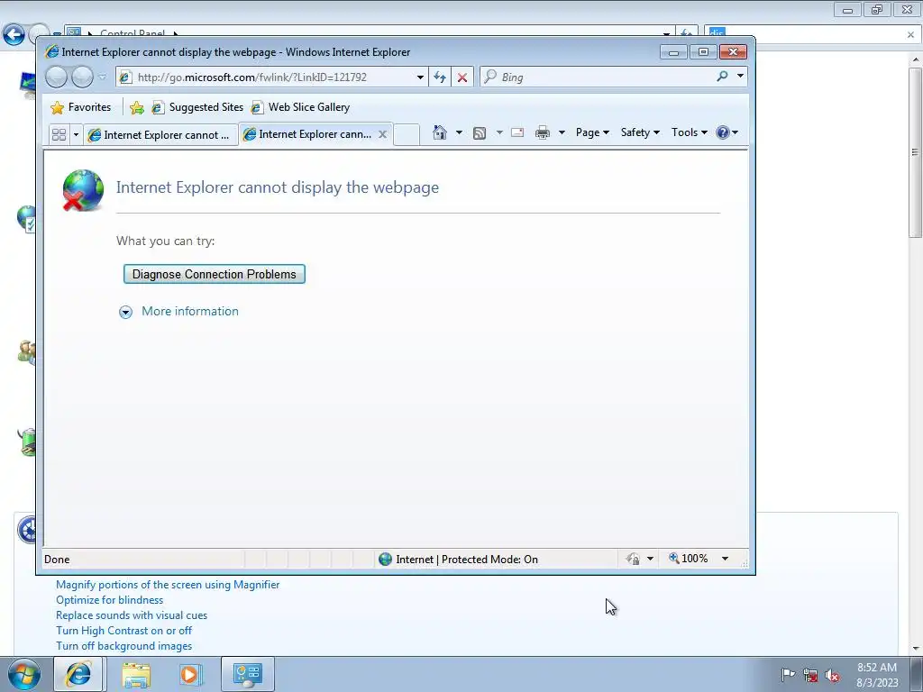Image resolution: width=923 pixels, height=692 pixels.
Task: Click Action Center flag tray icon
Action: pos(788,674)
